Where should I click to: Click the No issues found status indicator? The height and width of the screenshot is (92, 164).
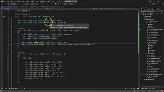(14, 89)
